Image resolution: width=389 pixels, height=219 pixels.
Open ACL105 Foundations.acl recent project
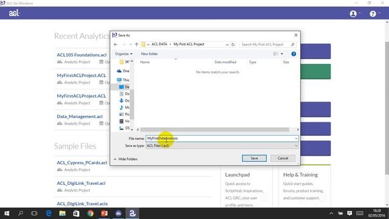click(x=81, y=55)
